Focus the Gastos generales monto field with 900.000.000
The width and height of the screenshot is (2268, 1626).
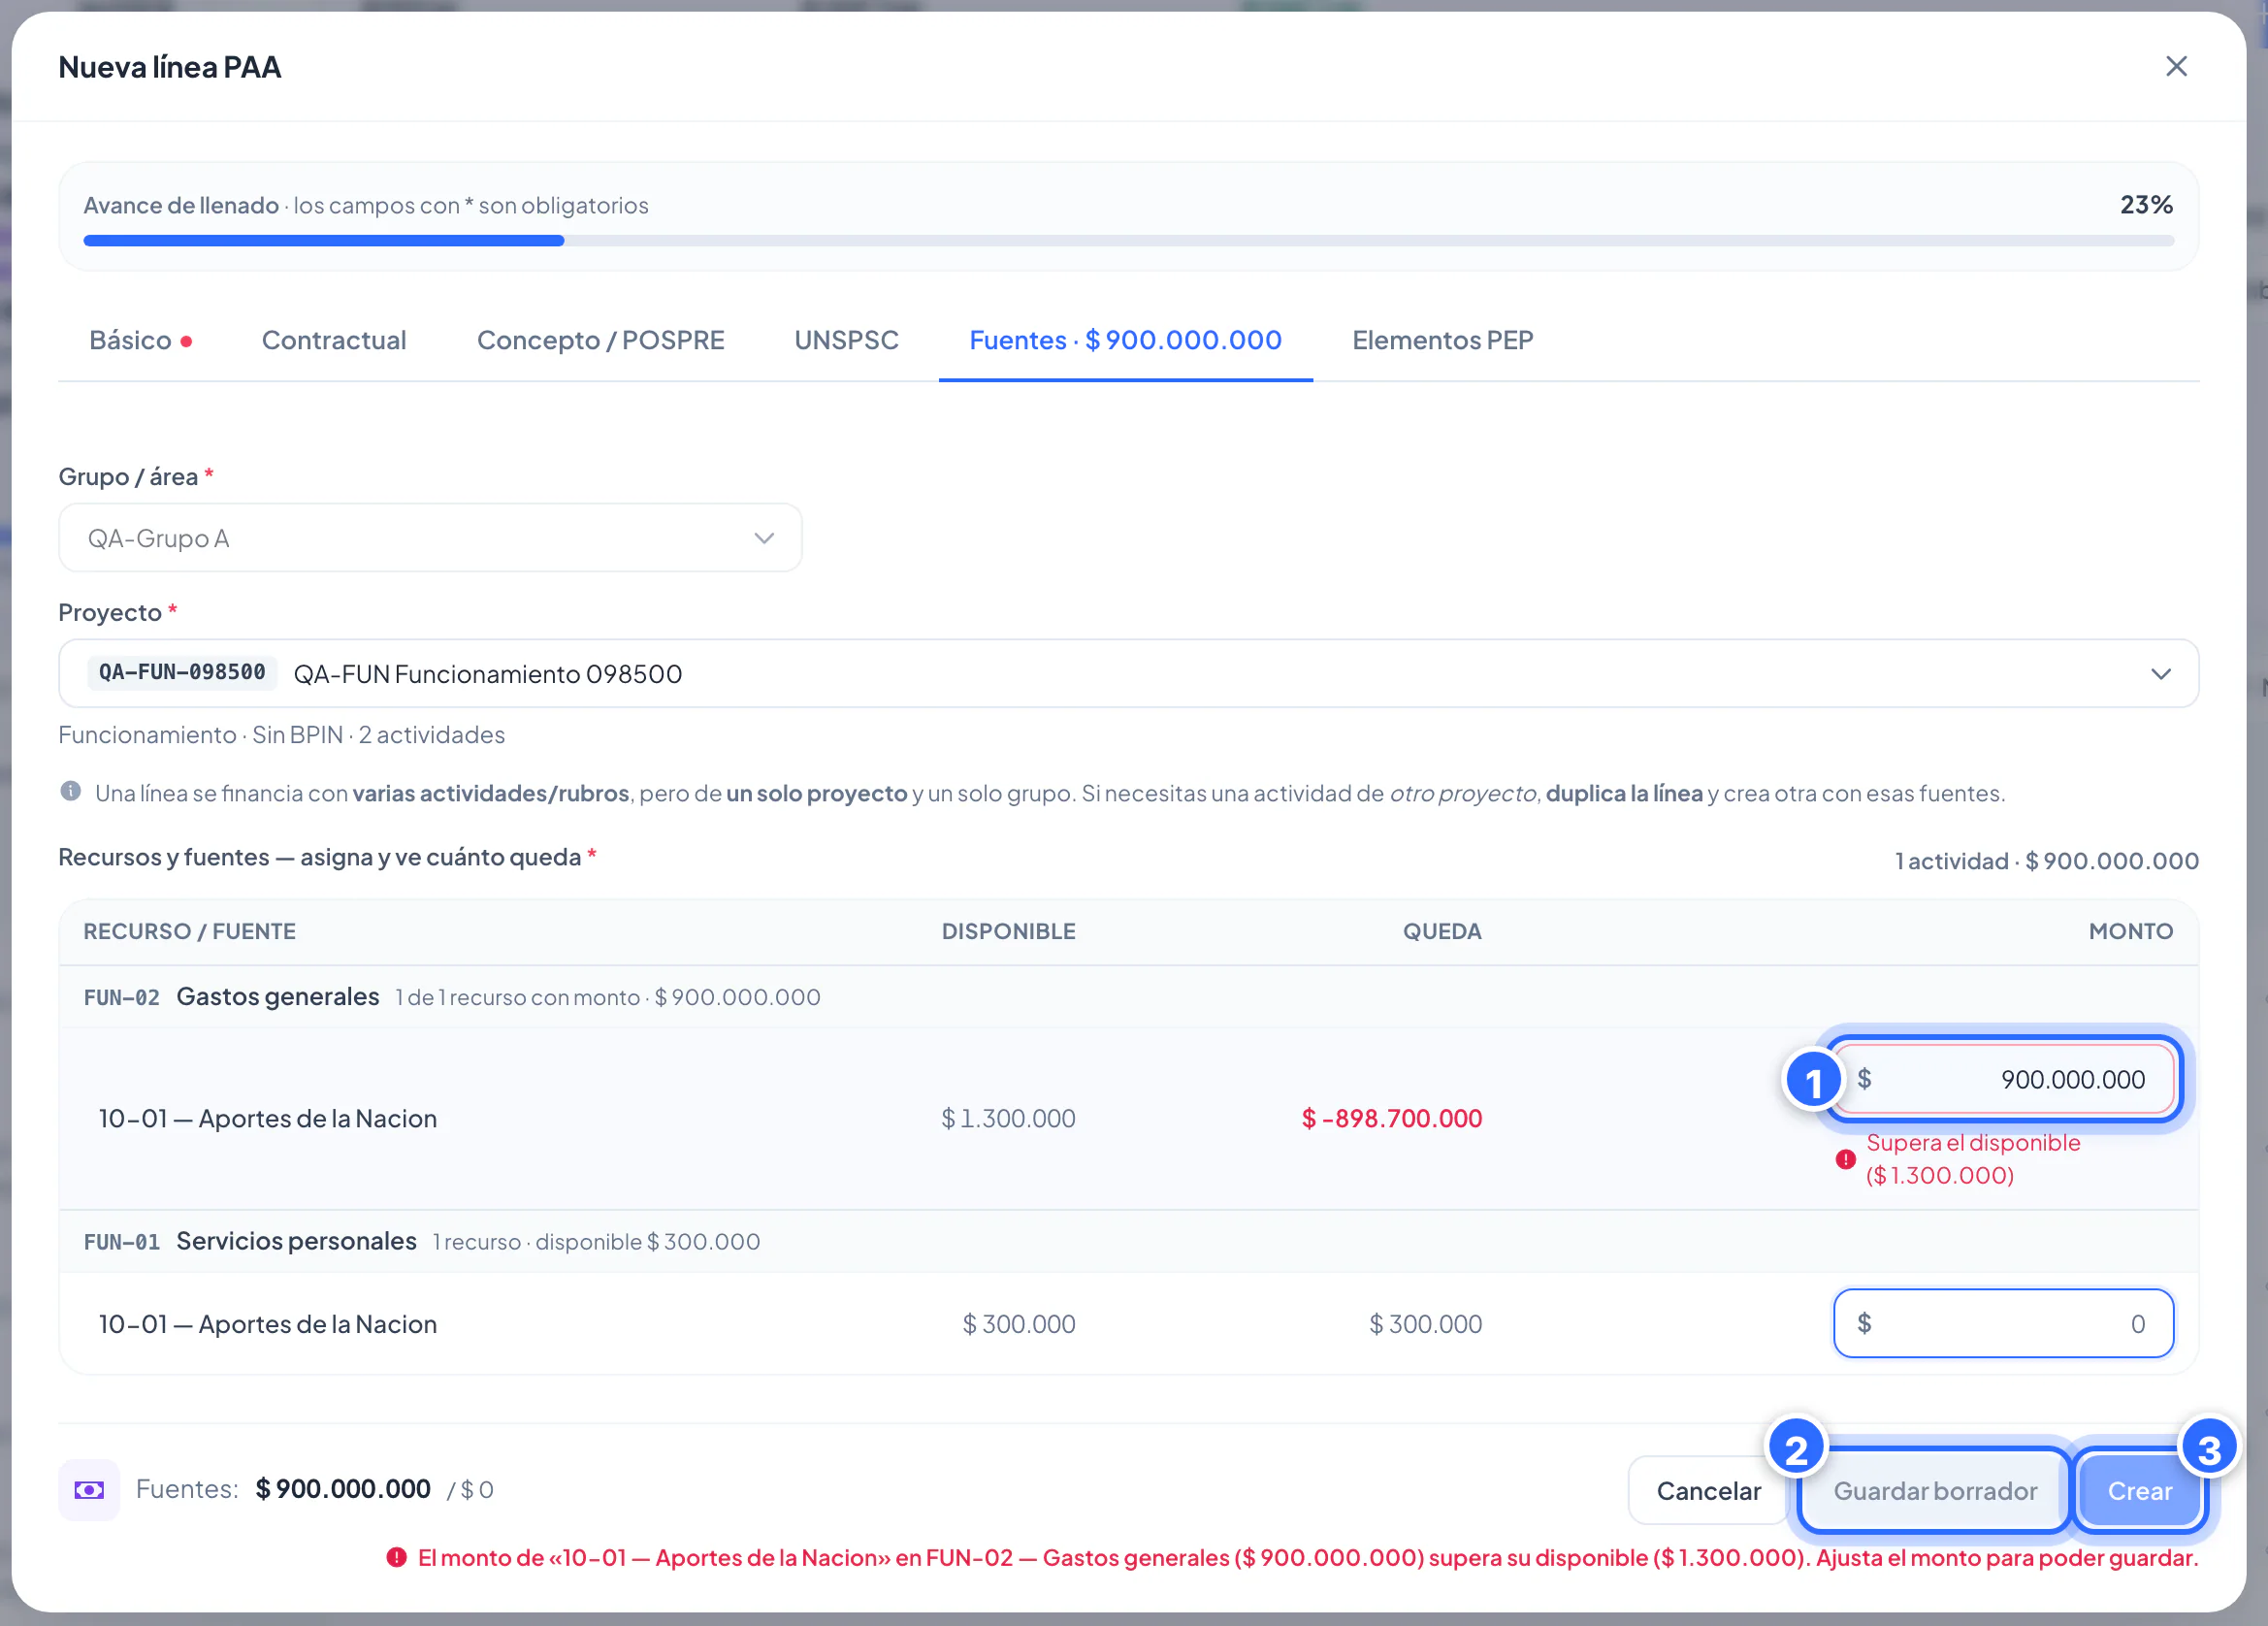(2003, 1079)
